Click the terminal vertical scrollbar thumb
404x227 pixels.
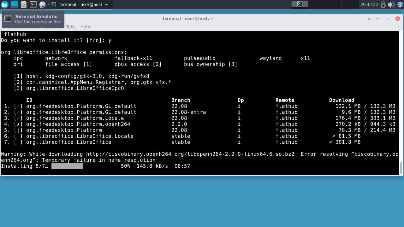click(401, 168)
